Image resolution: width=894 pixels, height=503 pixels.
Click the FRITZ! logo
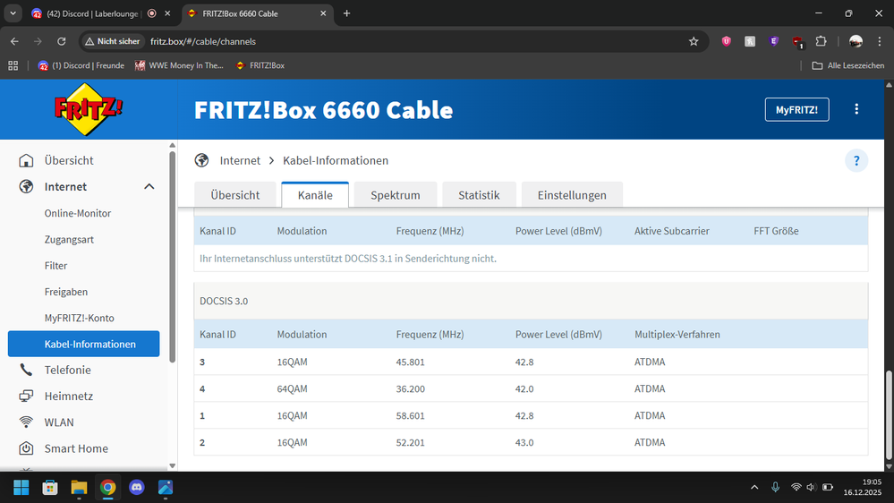[88, 109]
